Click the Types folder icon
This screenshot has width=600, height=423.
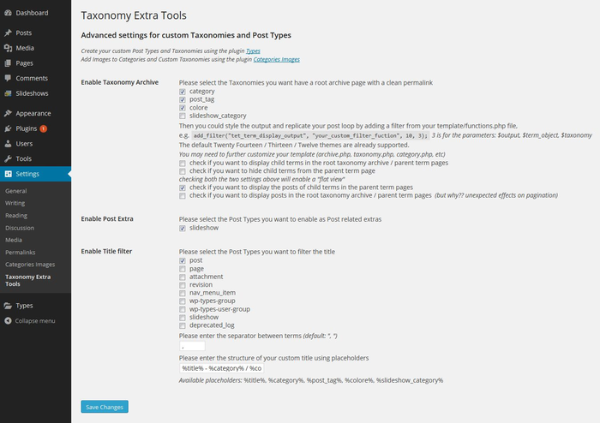8,306
